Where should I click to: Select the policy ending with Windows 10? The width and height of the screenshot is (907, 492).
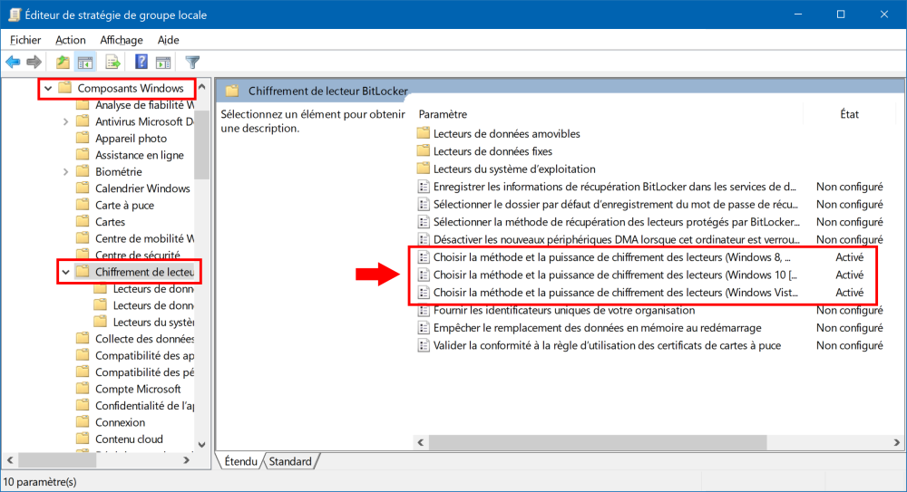coord(616,275)
